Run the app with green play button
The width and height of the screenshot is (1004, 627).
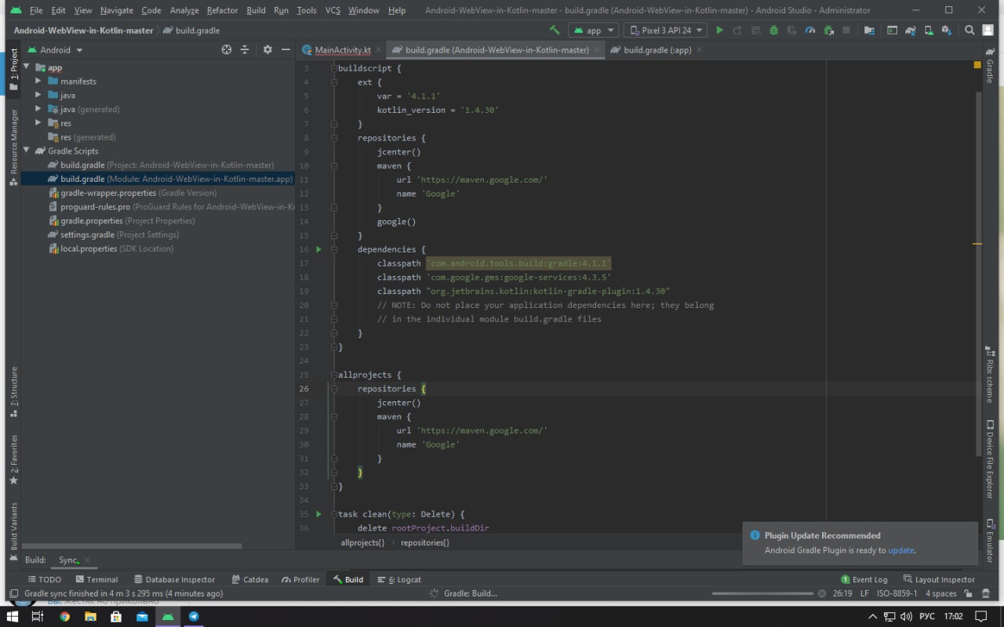(x=719, y=31)
